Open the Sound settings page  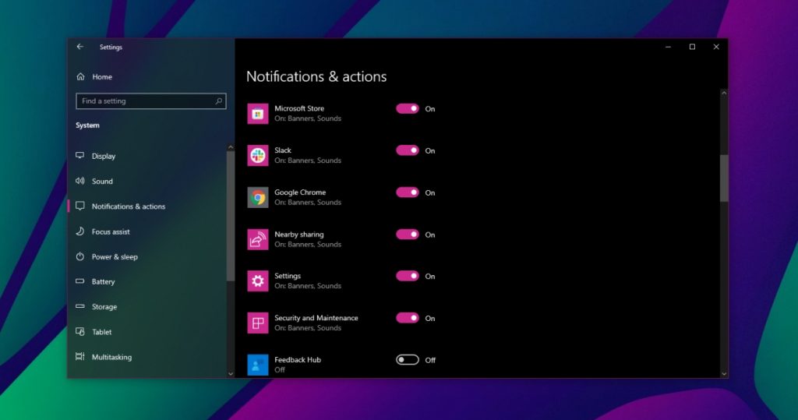[x=102, y=182]
